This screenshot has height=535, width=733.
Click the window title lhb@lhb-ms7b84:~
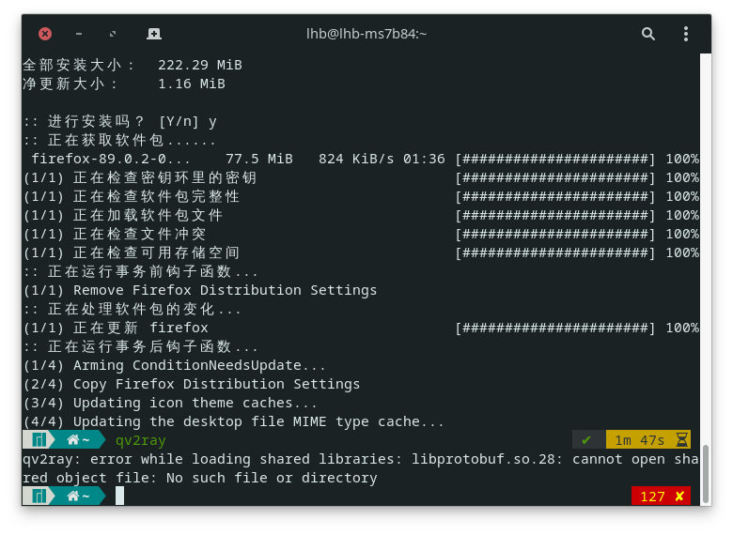point(366,34)
